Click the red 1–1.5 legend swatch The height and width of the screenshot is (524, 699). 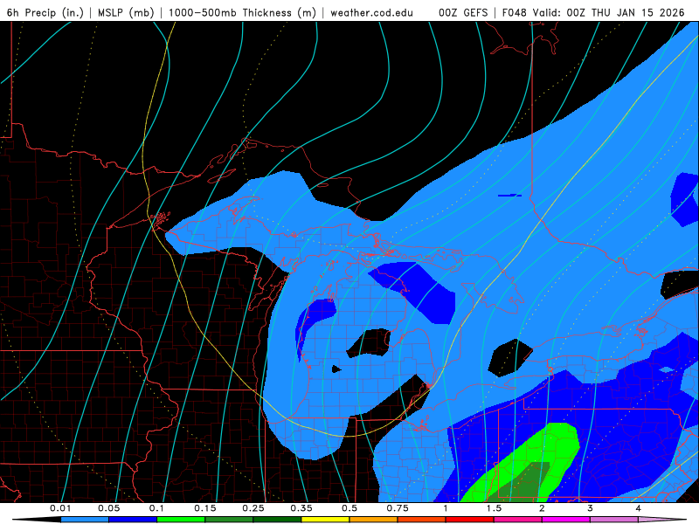click(x=470, y=520)
